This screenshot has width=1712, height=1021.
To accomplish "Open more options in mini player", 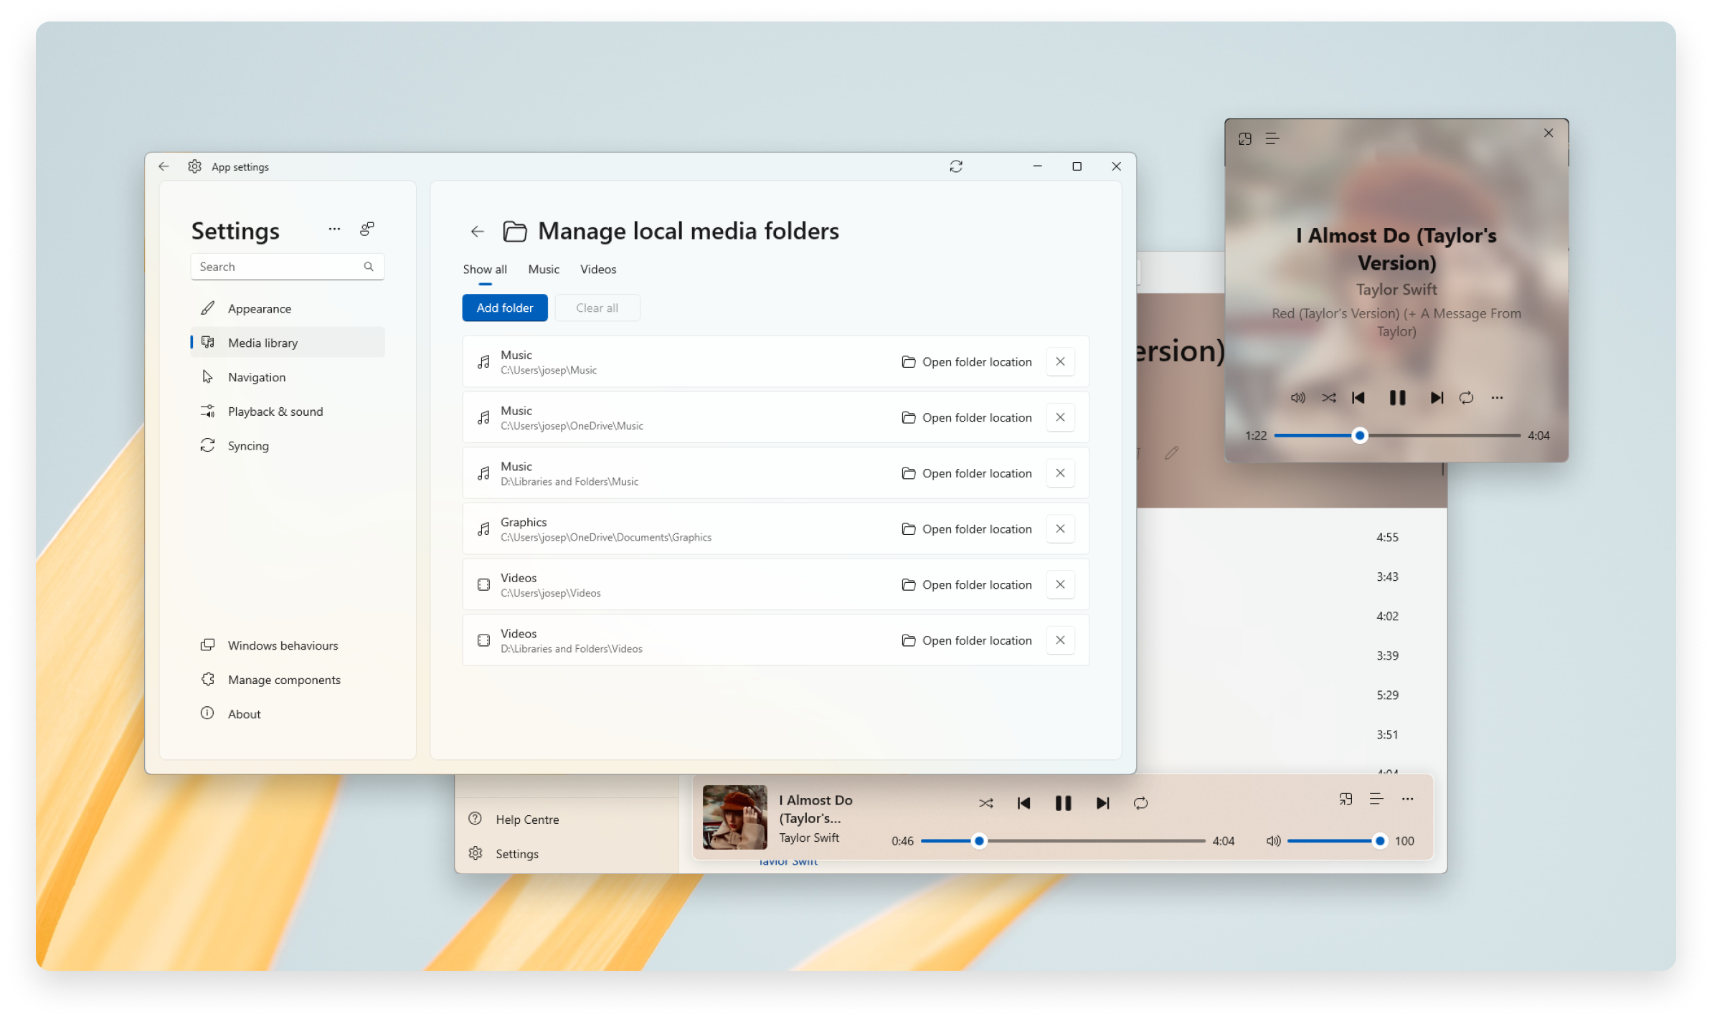I will (1497, 398).
